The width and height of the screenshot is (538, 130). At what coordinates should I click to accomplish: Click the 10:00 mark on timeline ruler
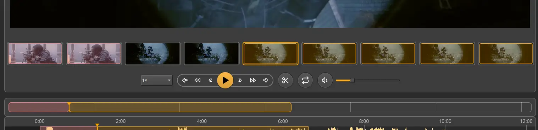pos(445,121)
